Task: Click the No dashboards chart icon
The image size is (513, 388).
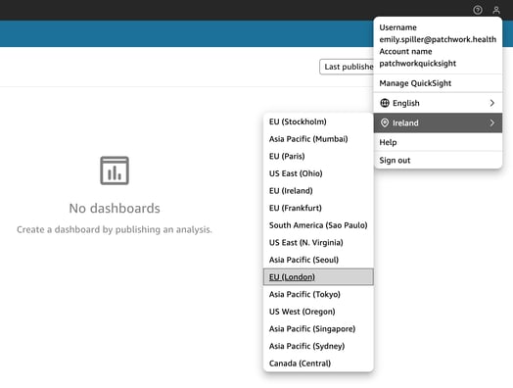Action: pyautogui.click(x=115, y=170)
